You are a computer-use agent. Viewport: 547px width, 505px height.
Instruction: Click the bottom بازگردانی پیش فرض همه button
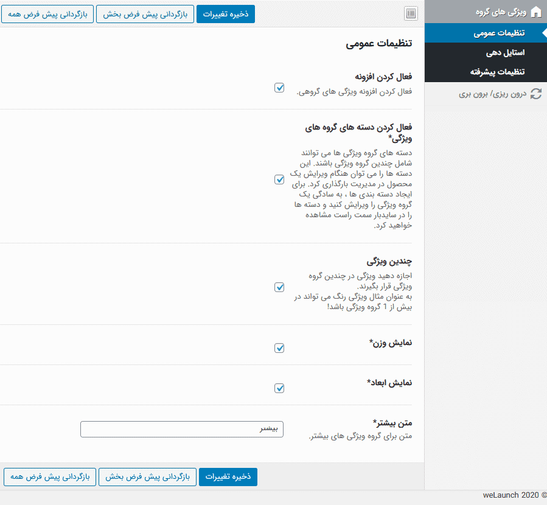click(x=50, y=477)
